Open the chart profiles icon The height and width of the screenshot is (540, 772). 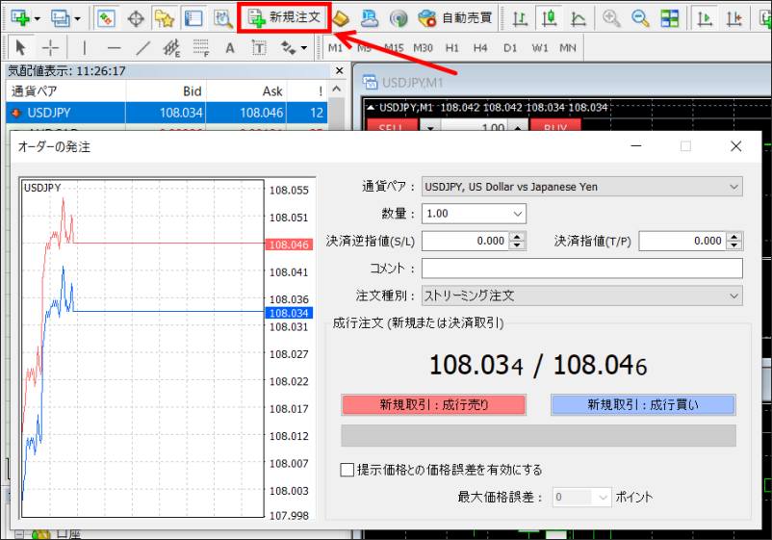(x=60, y=18)
